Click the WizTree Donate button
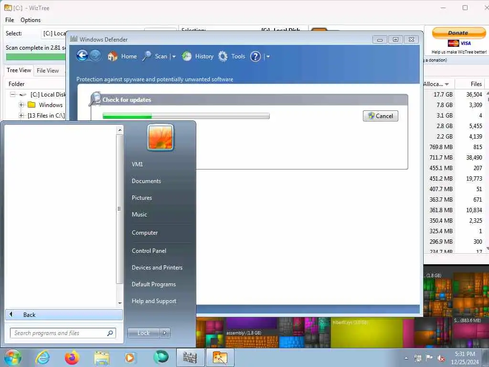This screenshot has height=367, width=489. click(x=459, y=33)
